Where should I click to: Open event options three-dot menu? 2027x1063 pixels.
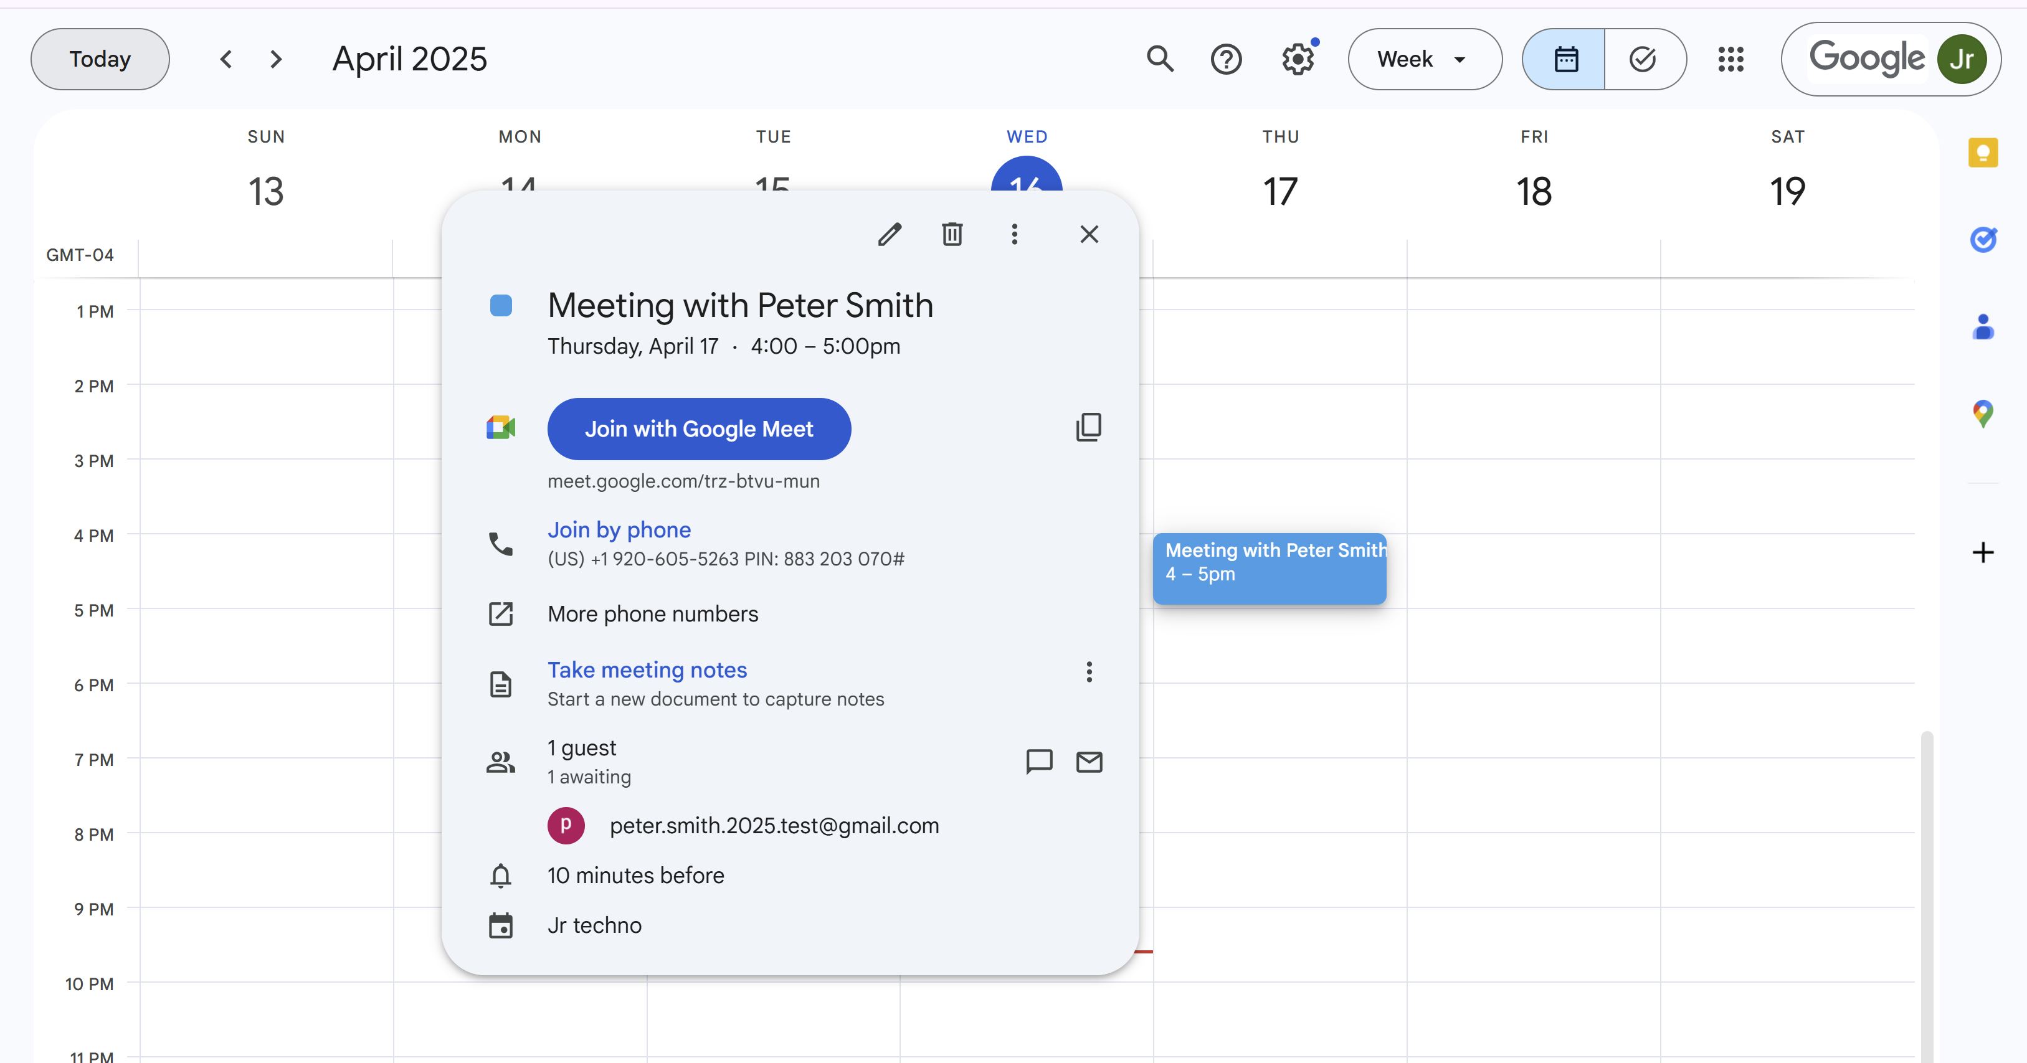click(1014, 234)
